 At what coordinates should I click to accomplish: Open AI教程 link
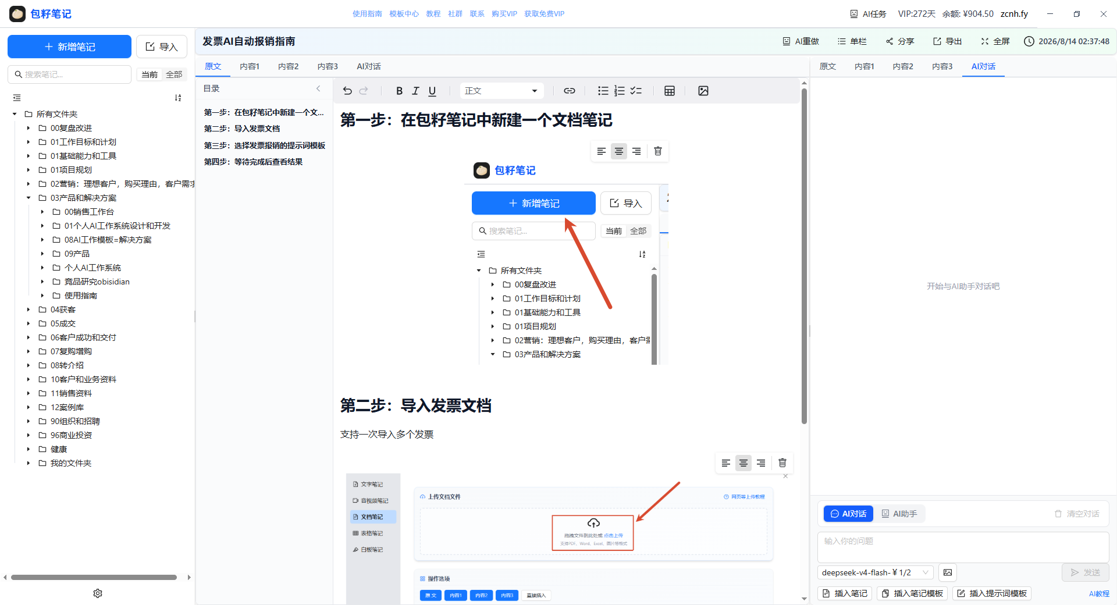(1099, 594)
